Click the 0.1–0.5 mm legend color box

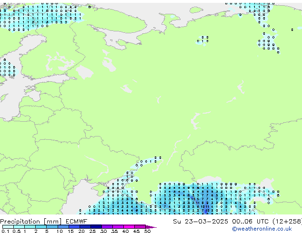(x=8, y=227)
